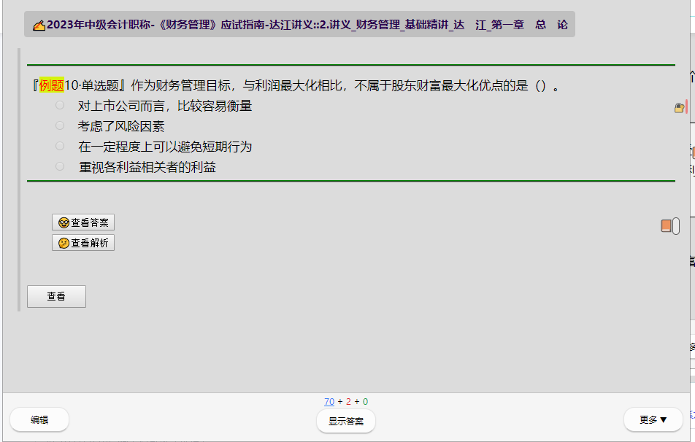Select option 重视各利益相关者的利益

60,166
